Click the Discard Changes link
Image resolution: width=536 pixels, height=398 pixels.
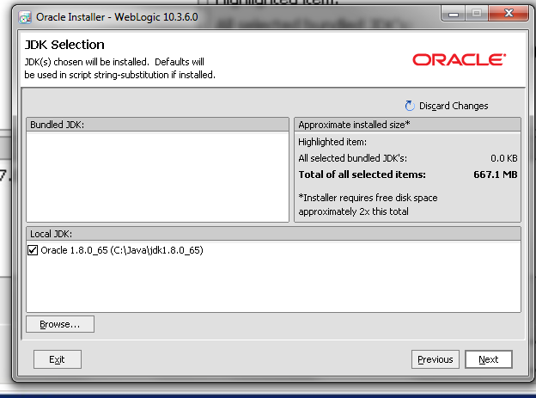pyautogui.click(x=454, y=106)
